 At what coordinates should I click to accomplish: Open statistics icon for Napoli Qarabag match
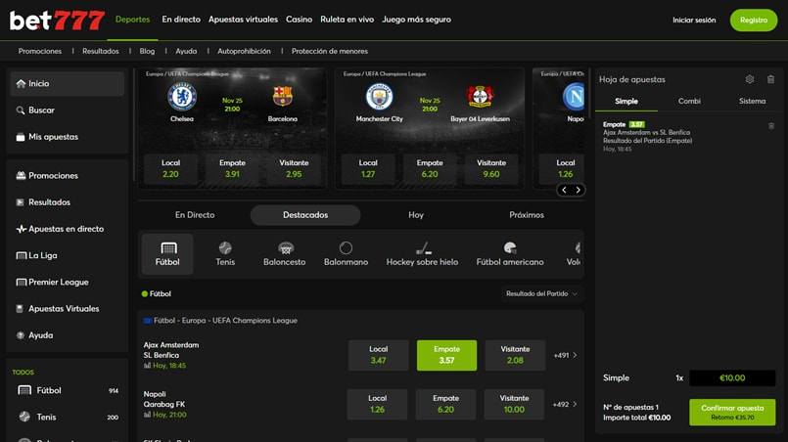[x=147, y=415]
